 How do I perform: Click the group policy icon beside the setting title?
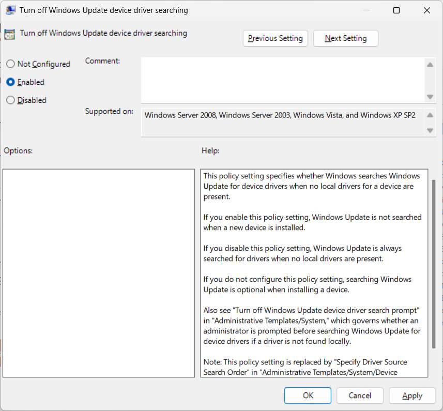click(x=9, y=33)
